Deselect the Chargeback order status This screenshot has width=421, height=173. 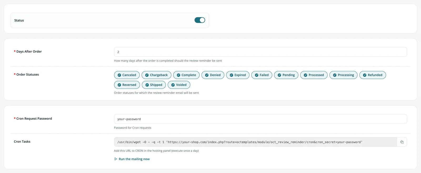[156, 75]
